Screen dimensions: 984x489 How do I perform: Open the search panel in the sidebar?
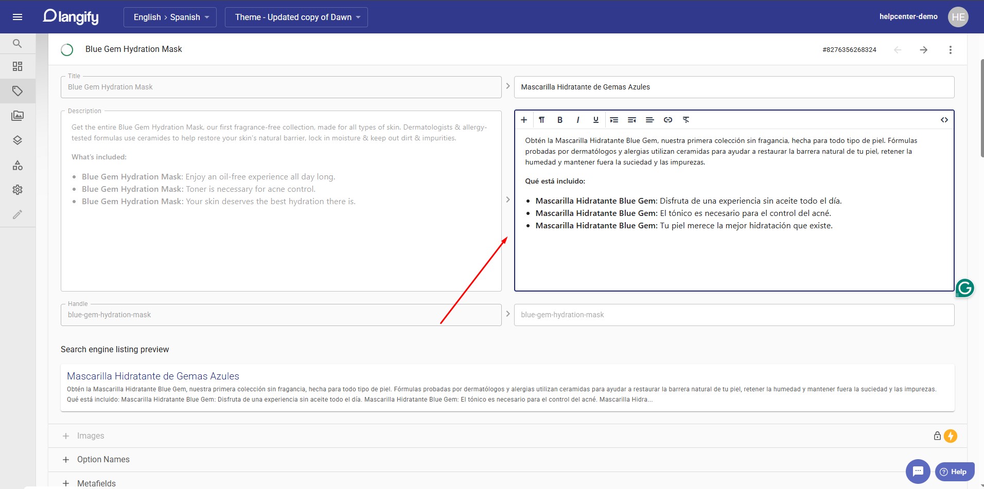click(x=17, y=43)
